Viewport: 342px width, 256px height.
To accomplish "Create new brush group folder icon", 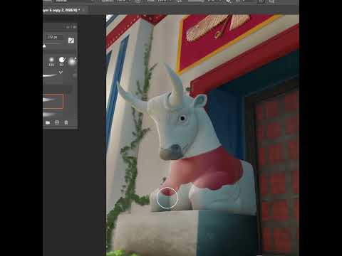I will [x=48, y=122].
